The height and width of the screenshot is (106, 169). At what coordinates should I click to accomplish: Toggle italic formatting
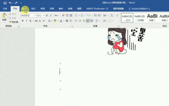coord(26,21)
